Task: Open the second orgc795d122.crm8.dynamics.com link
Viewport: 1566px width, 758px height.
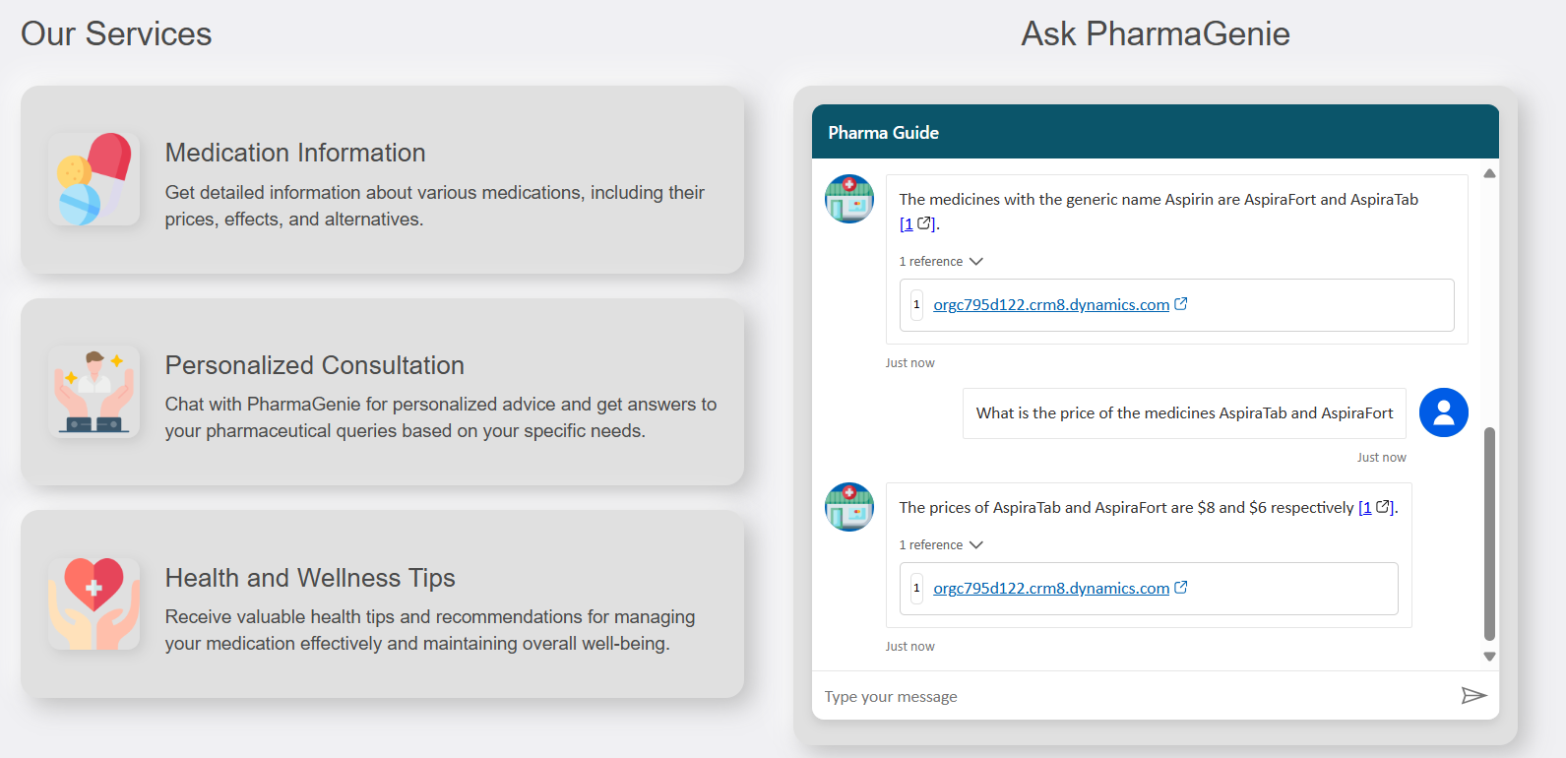Action: click(1050, 589)
